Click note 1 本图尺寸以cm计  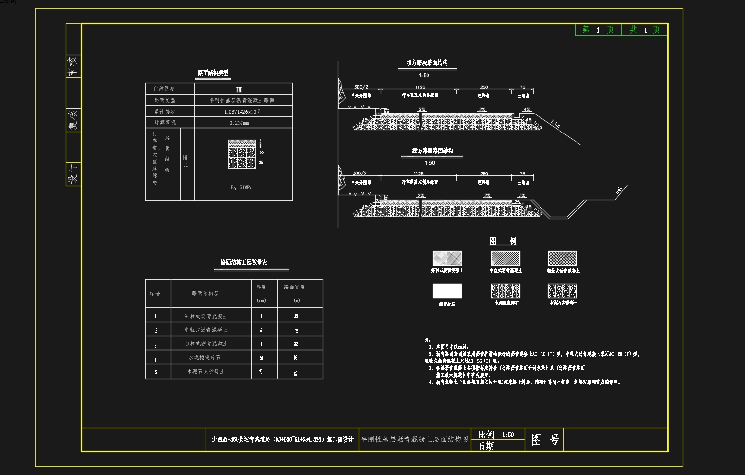(x=449, y=347)
